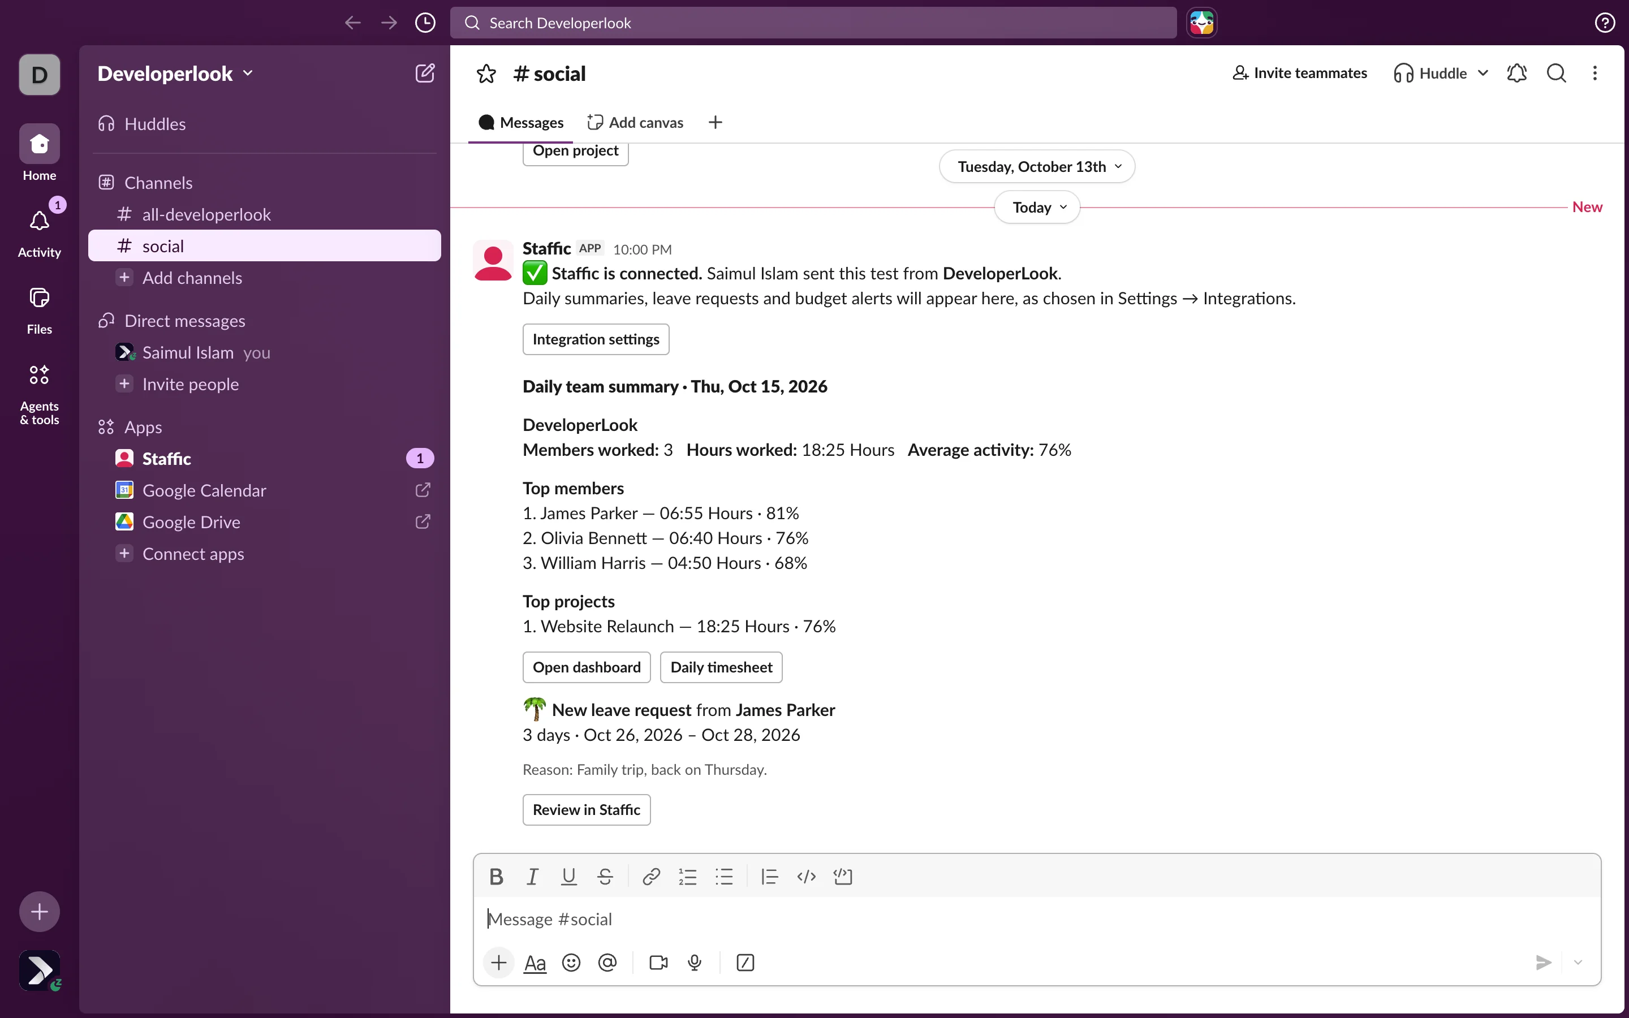Insert a link in the composer
Screen dimensions: 1629x1018
click(x=651, y=876)
